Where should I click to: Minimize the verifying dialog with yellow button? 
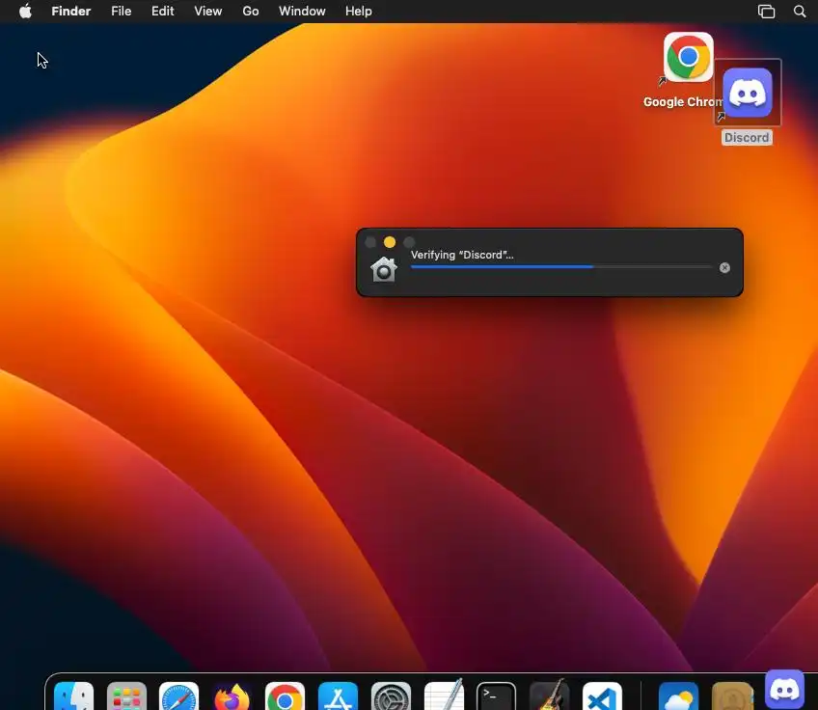[x=389, y=242]
